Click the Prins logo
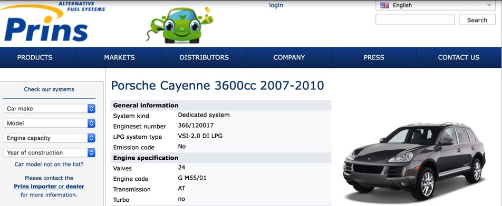Image resolution: width=502 pixels, height=206 pixels. click(53, 22)
